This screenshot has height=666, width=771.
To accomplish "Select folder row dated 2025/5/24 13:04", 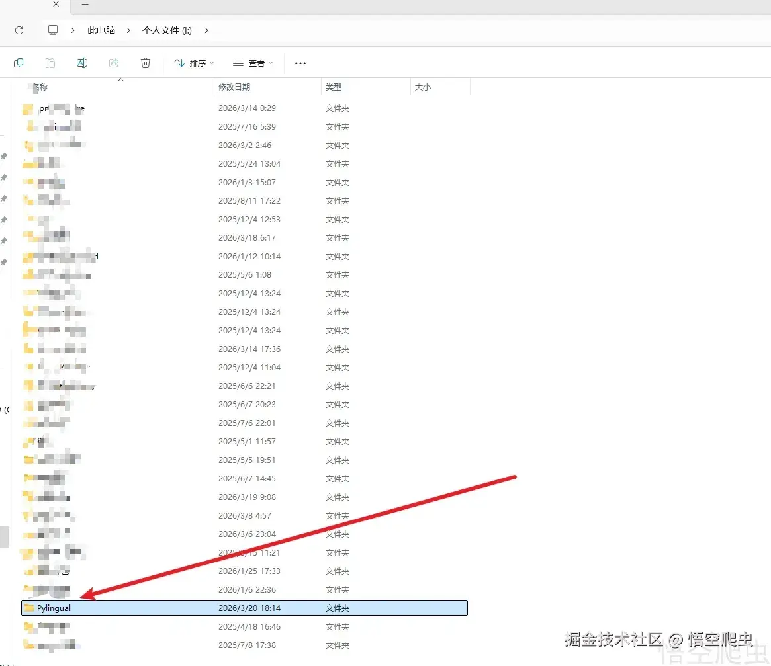I will point(244,163).
